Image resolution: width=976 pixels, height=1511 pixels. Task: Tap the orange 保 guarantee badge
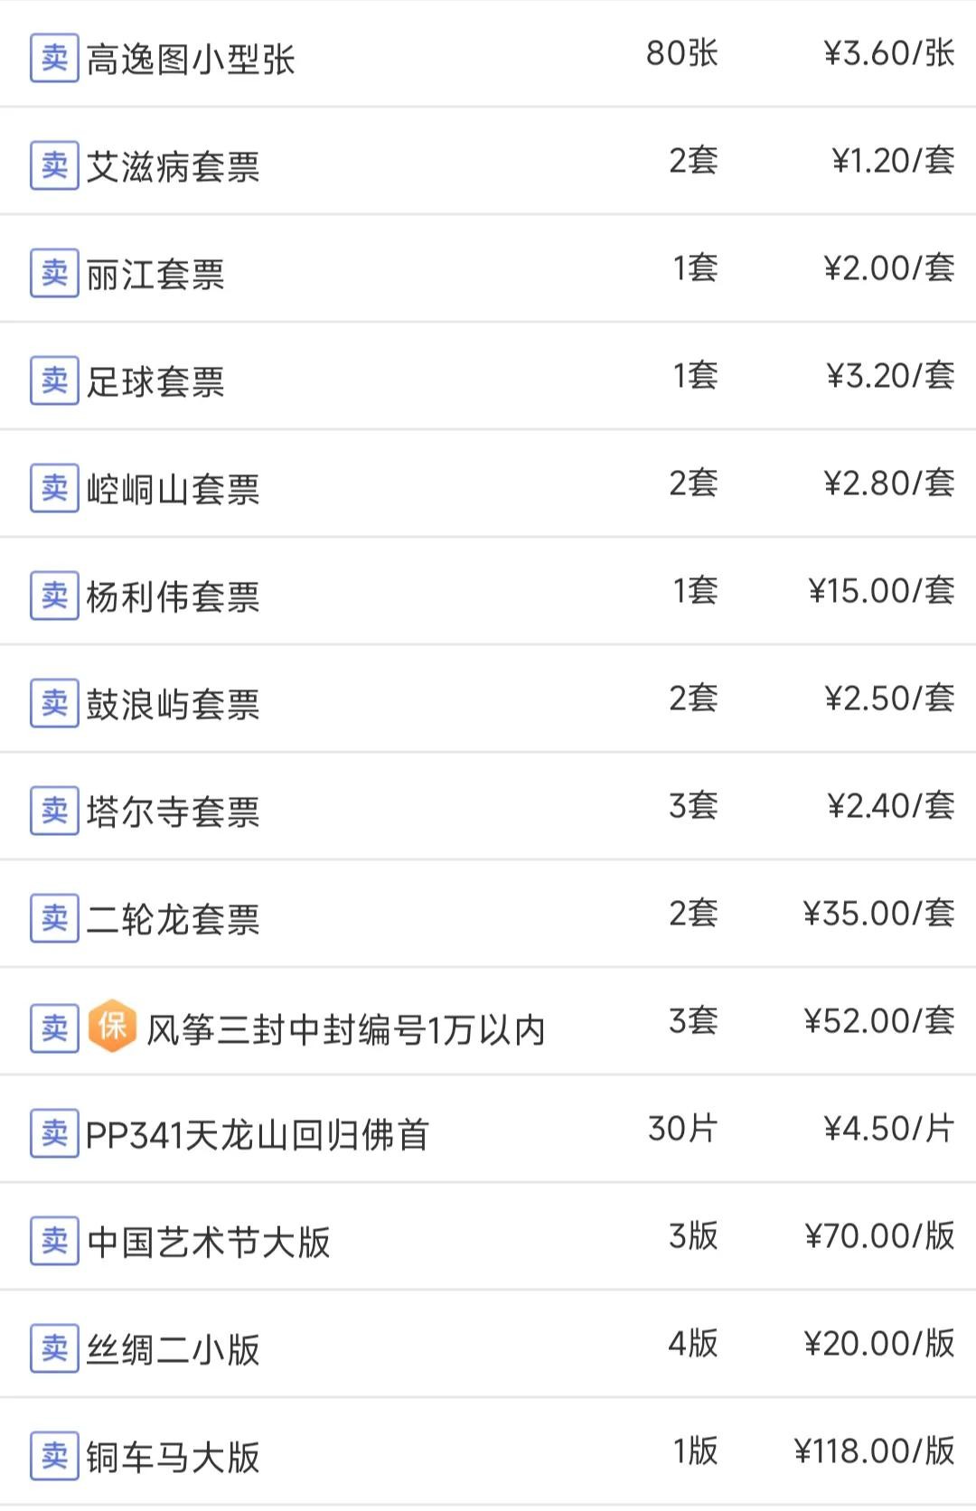point(113,1027)
